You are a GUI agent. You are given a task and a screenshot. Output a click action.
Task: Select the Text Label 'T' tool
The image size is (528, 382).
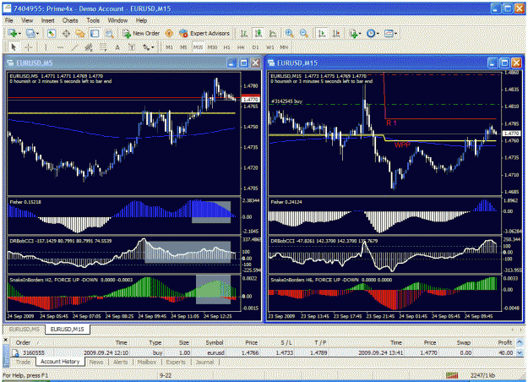pyautogui.click(x=132, y=47)
